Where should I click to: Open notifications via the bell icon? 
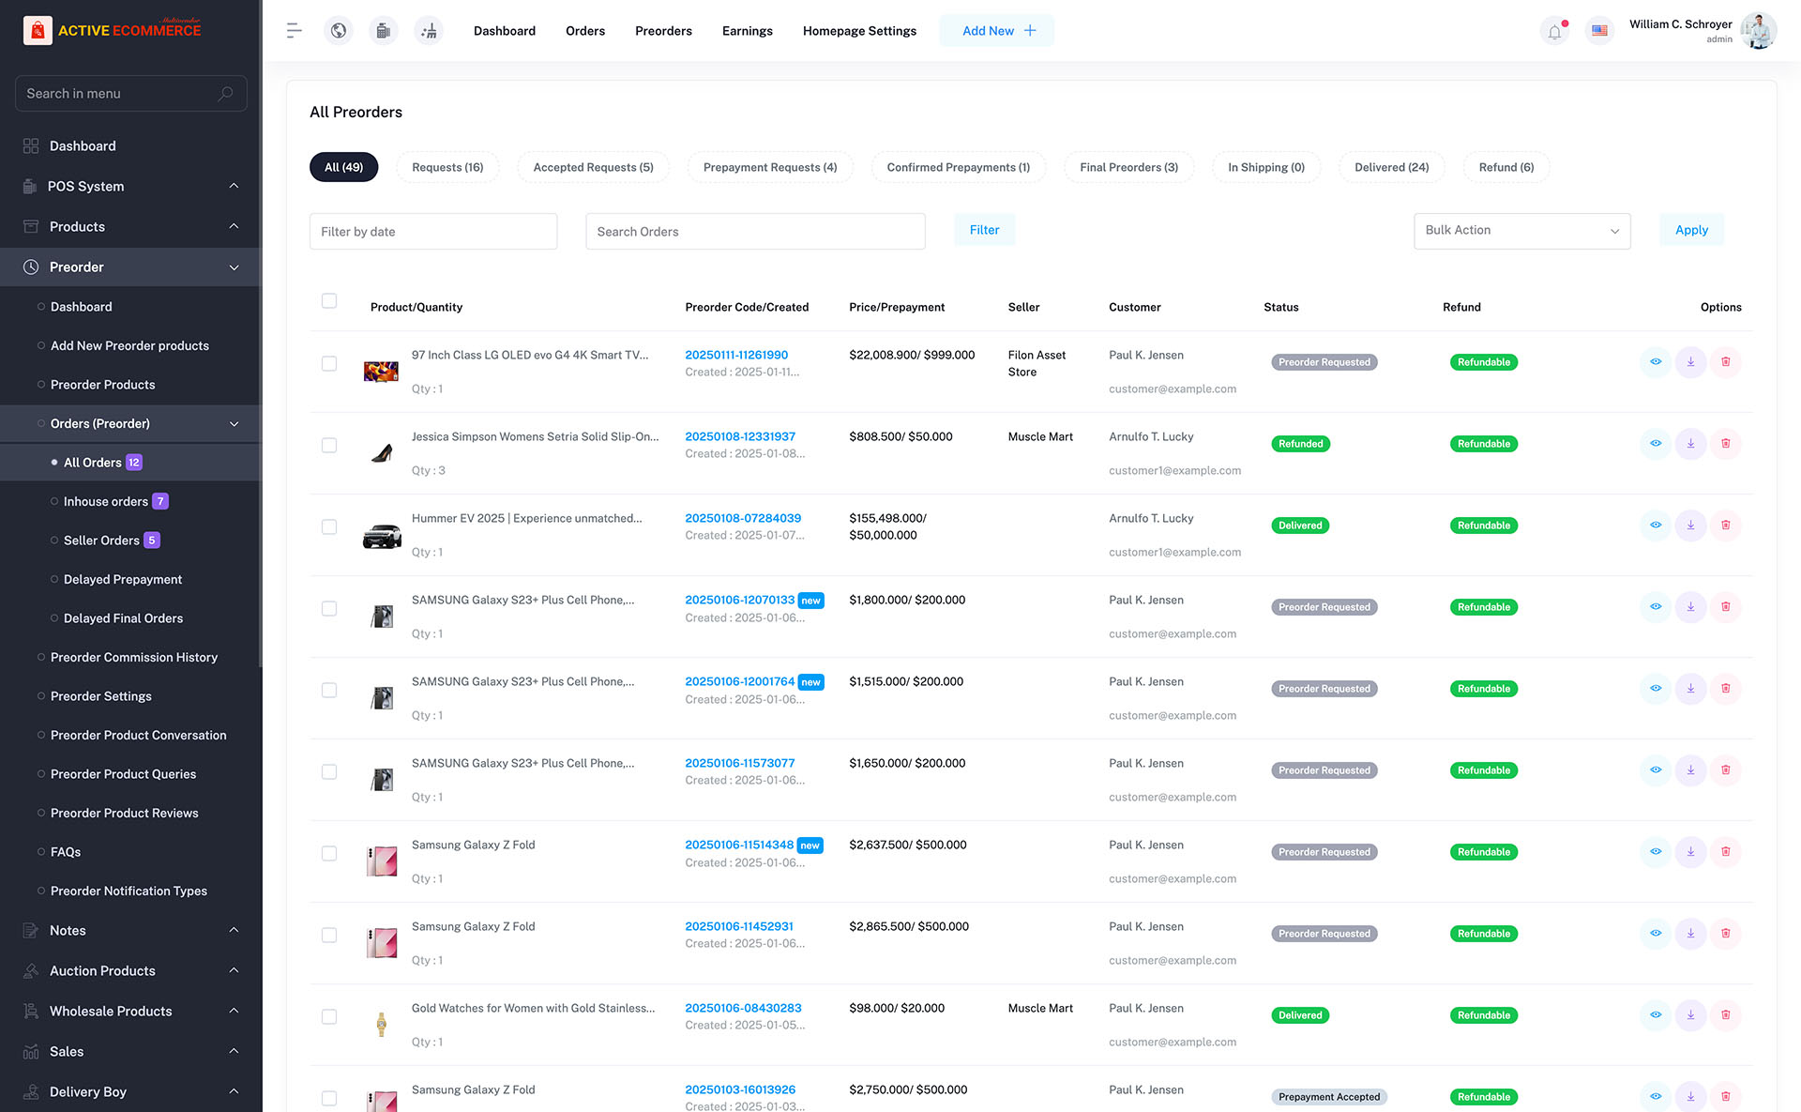pyautogui.click(x=1554, y=30)
